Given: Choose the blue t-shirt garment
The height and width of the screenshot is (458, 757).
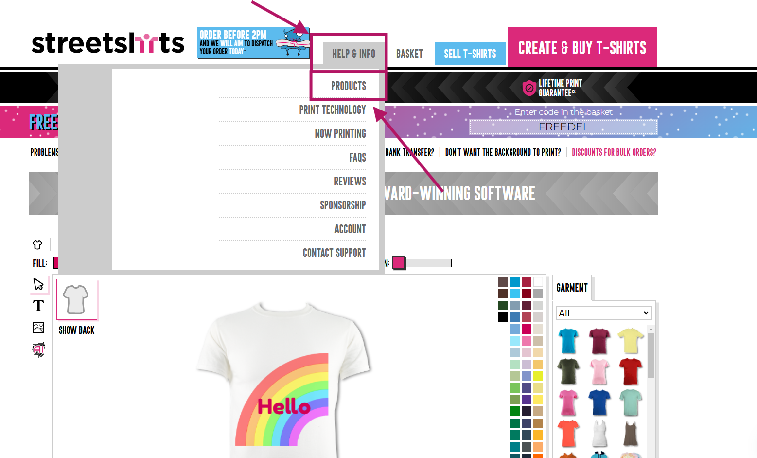Looking at the screenshot, I should (599, 403).
